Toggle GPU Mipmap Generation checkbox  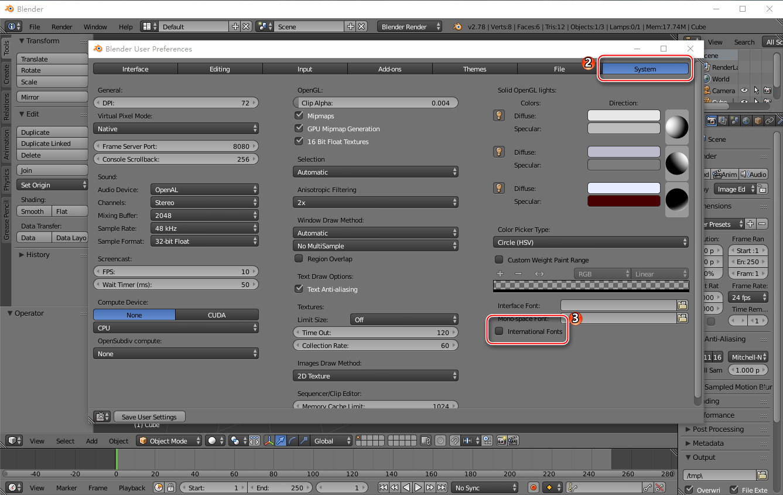click(299, 128)
